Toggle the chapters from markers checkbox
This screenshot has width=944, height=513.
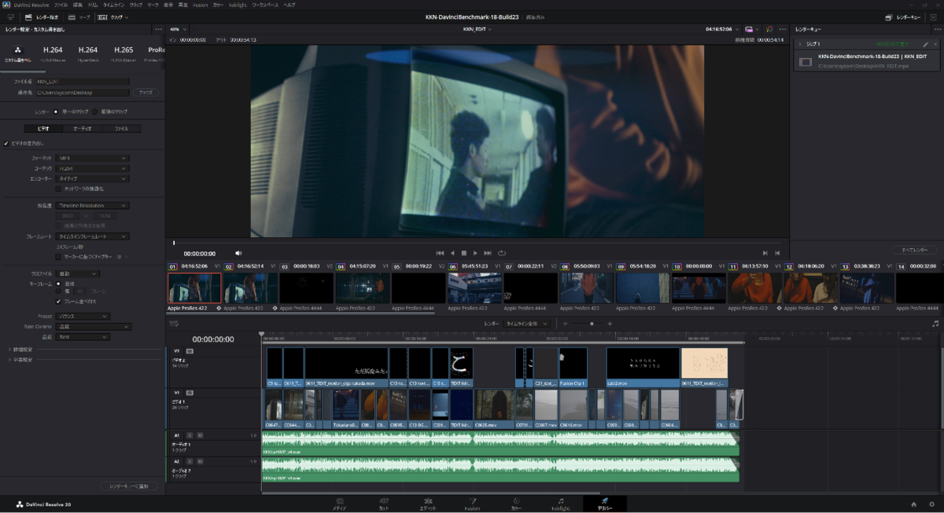(x=58, y=256)
